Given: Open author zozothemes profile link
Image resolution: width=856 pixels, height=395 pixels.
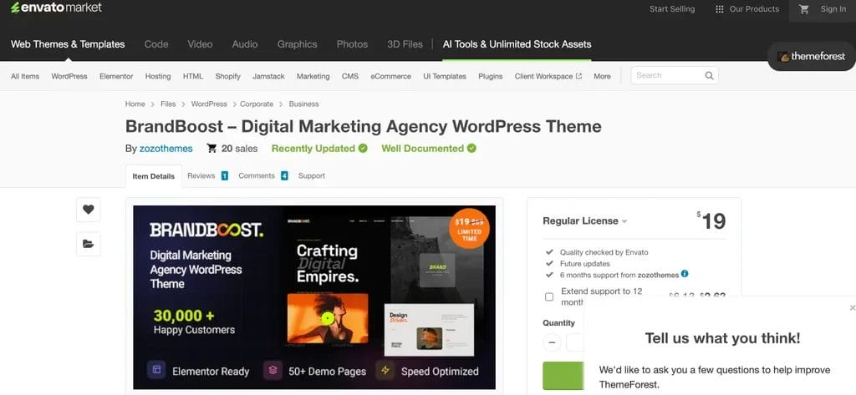Looking at the screenshot, I should 166,149.
